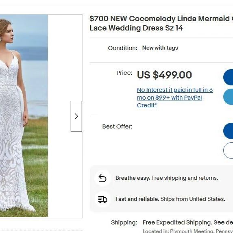233x233 pixels.
Task: Click the Free Expedited Shipping text
Action: coord(177,222)
